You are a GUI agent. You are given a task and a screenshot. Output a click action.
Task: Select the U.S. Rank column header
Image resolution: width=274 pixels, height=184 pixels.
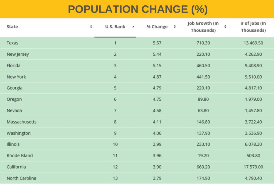coord(115,27)
